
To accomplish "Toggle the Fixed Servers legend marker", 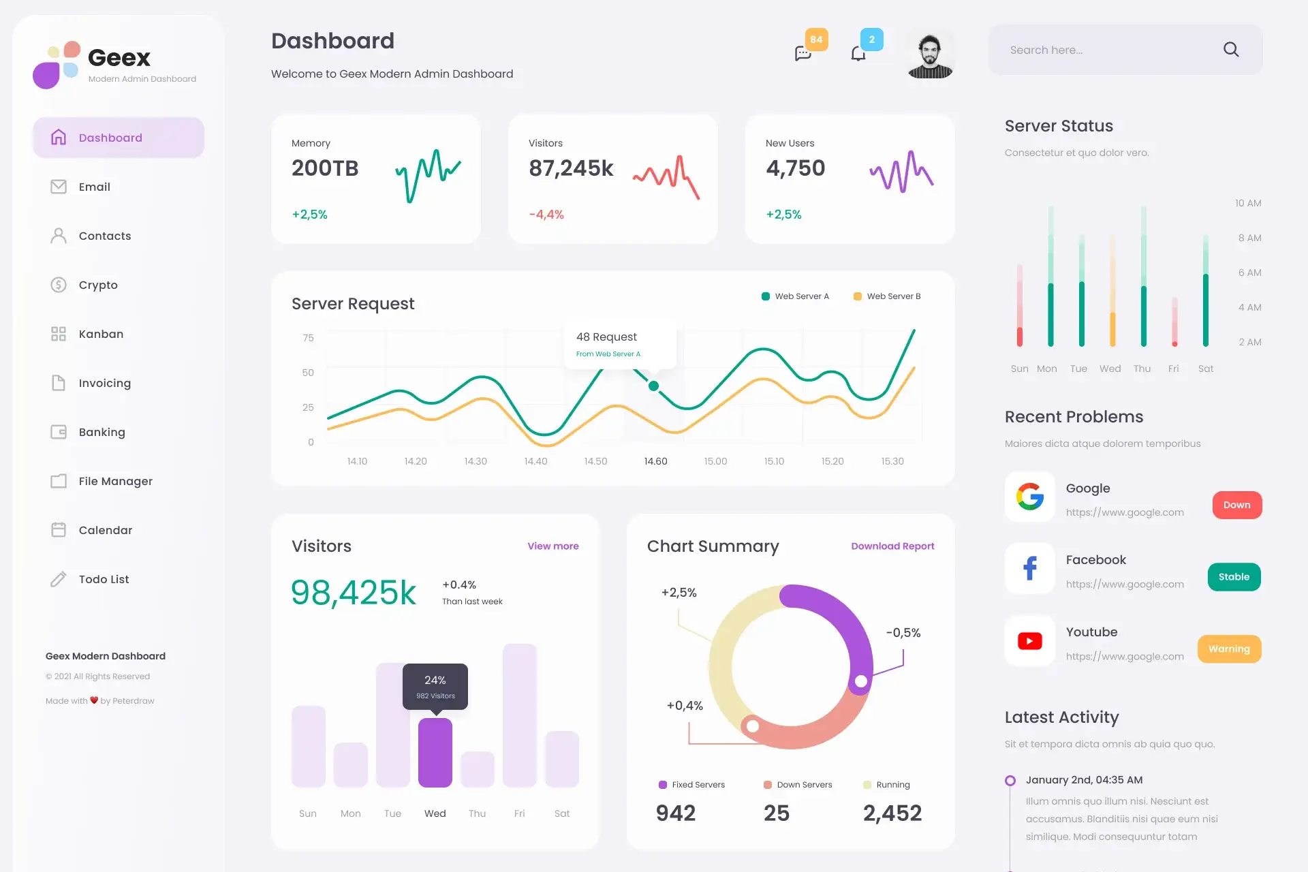I will [663, 785].
